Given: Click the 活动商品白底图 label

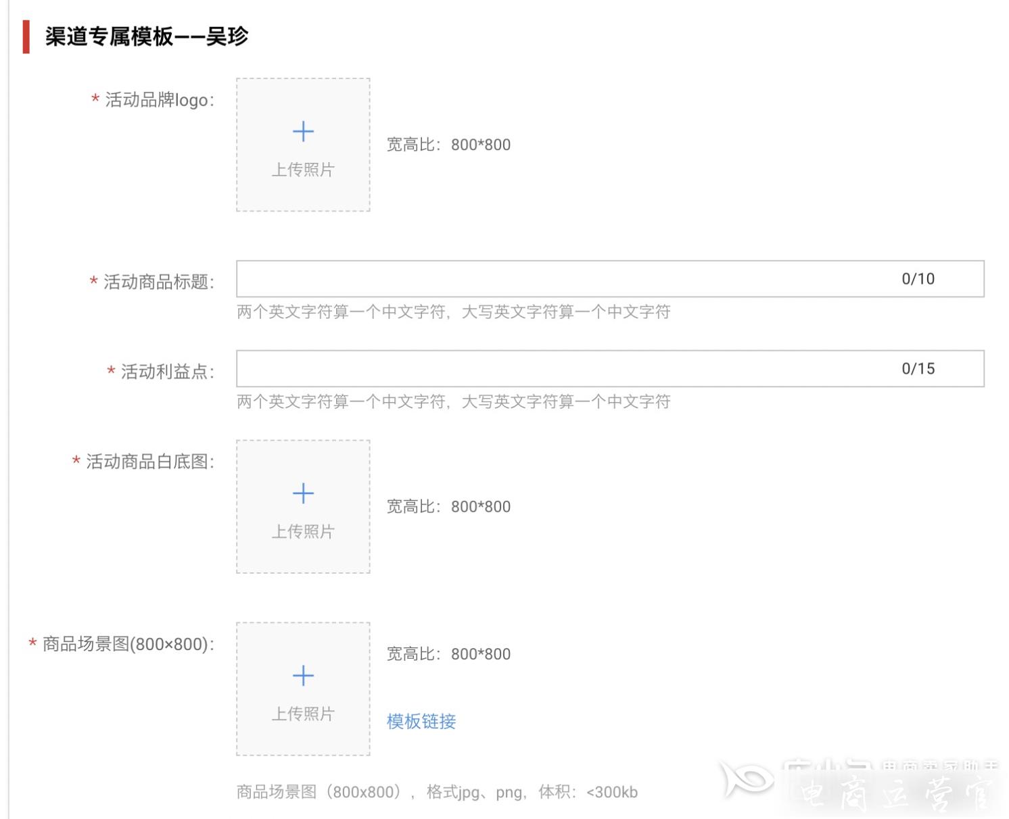Looking at the screenshot, I should tap(150, 462).
